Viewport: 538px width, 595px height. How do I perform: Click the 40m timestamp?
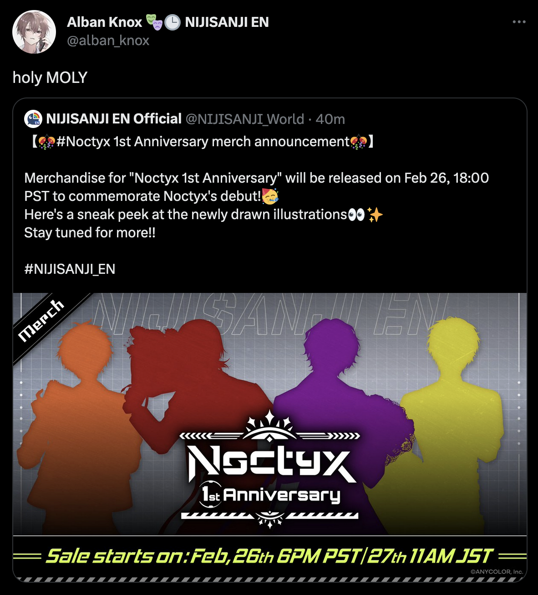point(330,119)
